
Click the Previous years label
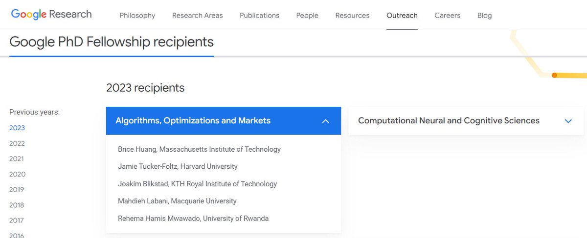point(34,112)
